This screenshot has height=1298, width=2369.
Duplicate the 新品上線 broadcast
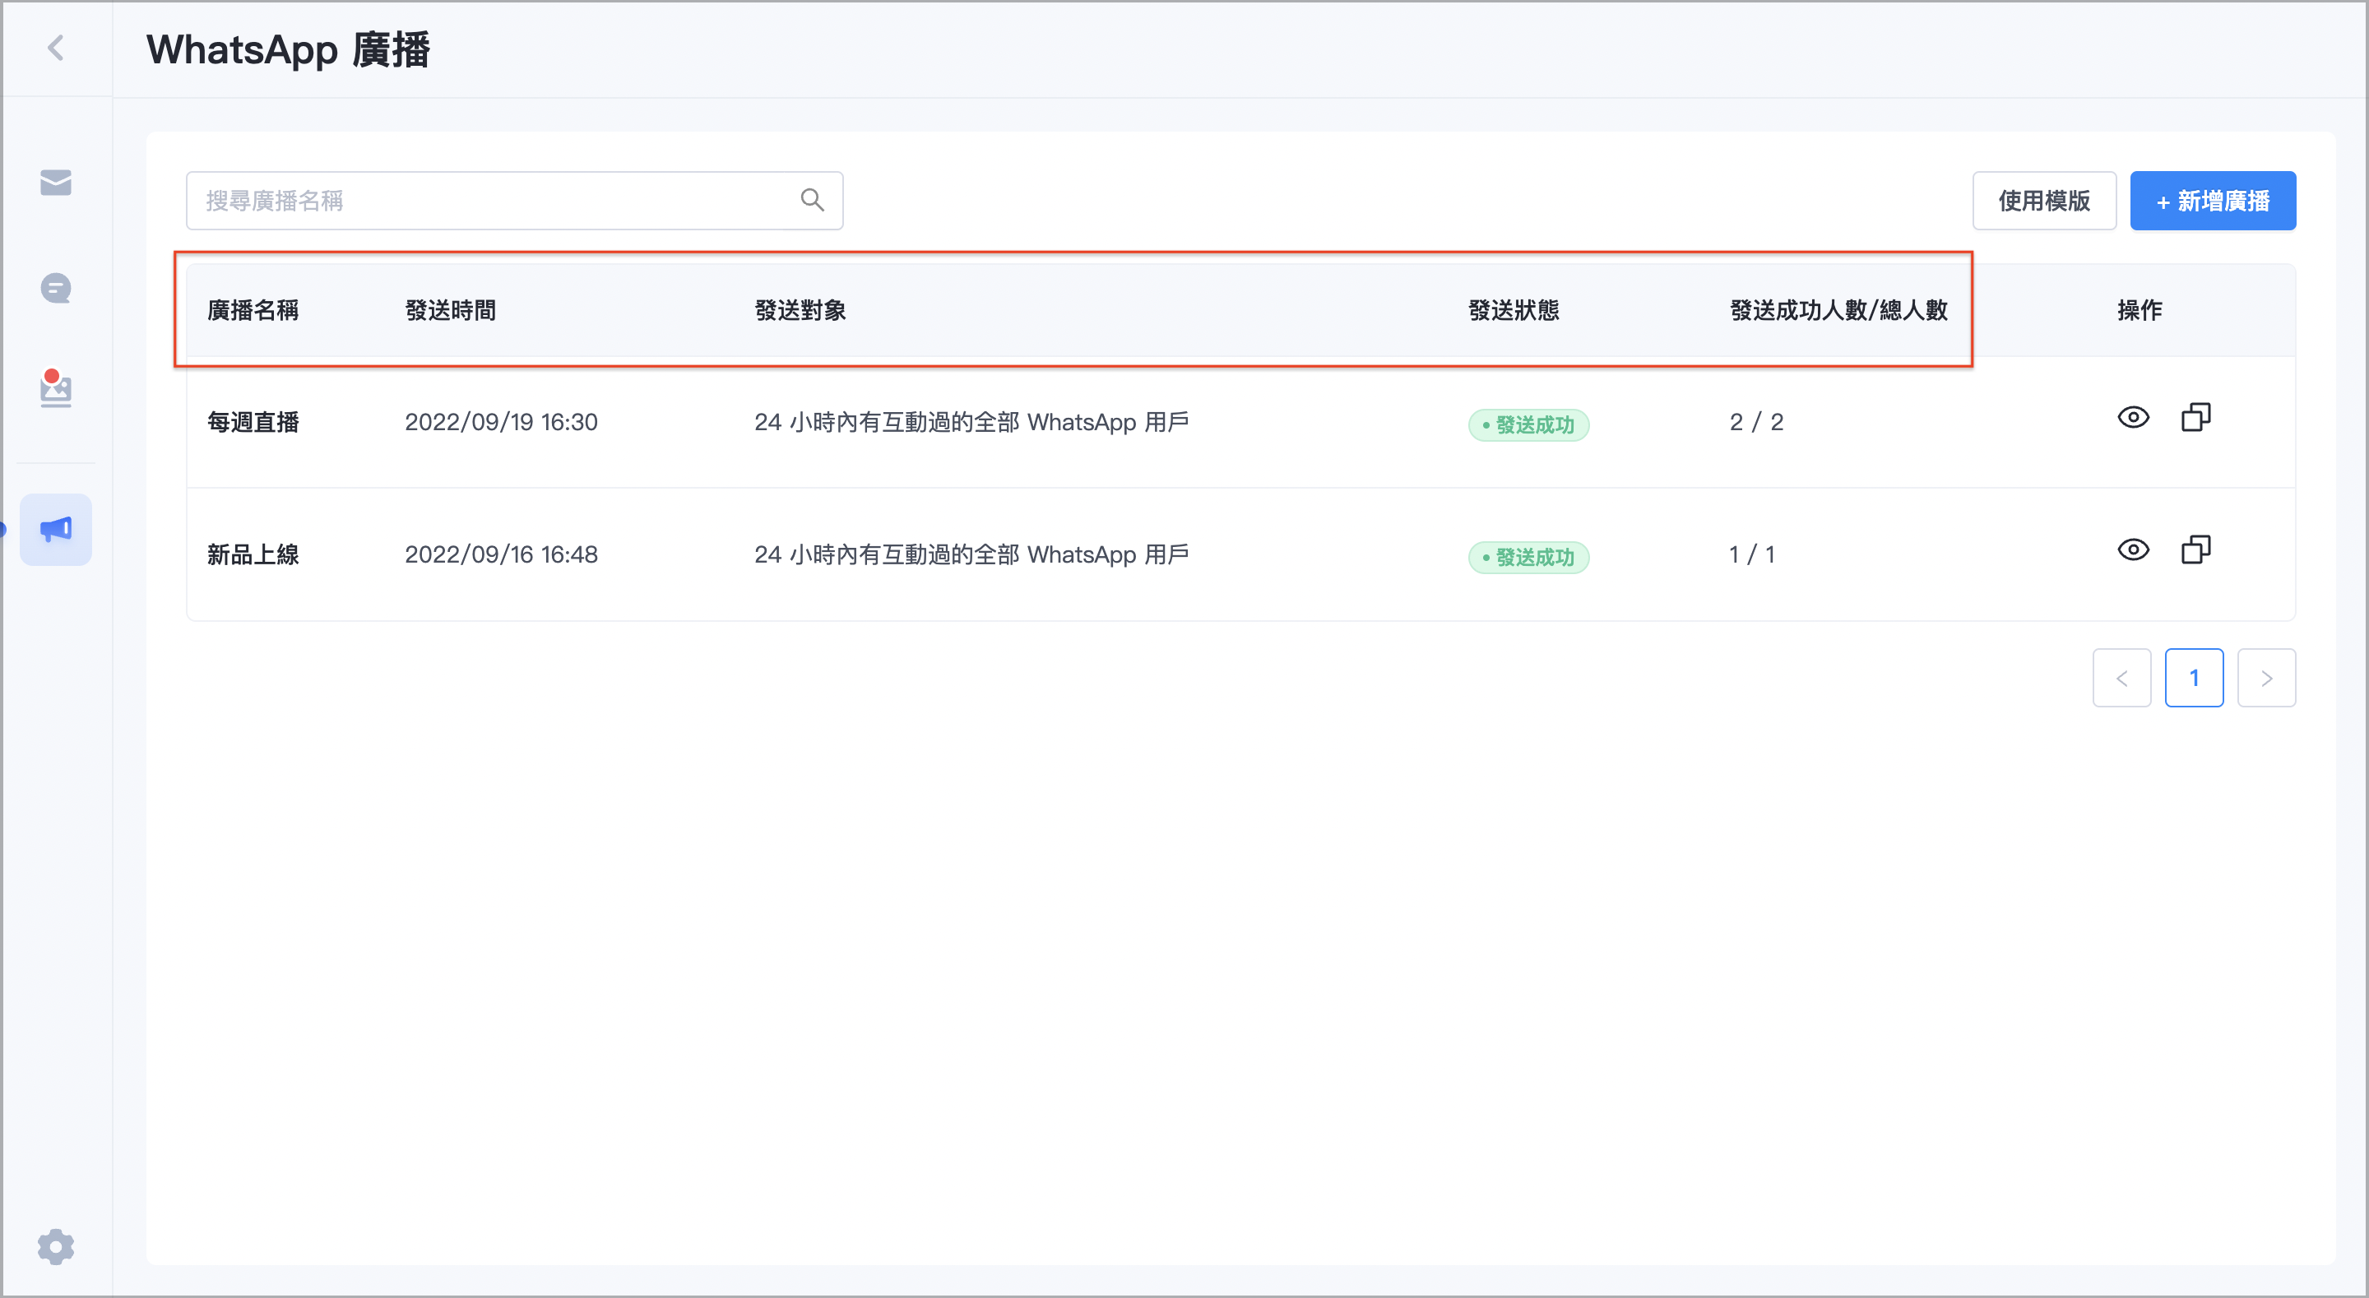[x=2196, y=550]
